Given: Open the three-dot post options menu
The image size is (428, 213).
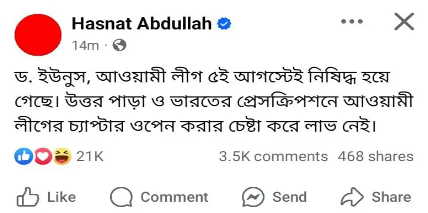Looking at the screenshot, I should tap(352, 21).
